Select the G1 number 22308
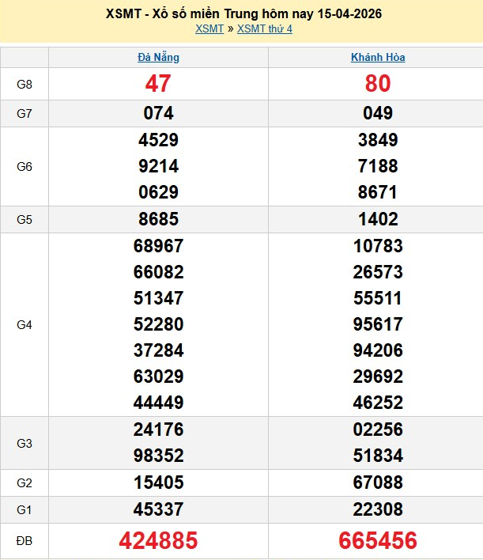 coord(378,509)
